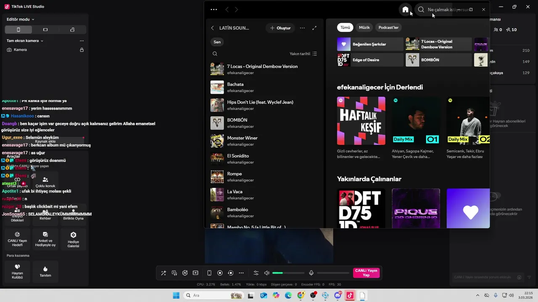538x302 pixels.
Task: Open more options in stream toolbar
Action: pyautogui.click(x=241, y=273)
